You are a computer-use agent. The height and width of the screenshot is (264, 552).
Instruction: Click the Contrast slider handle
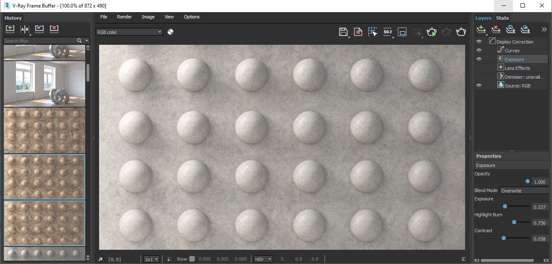[x=503, y=238]
